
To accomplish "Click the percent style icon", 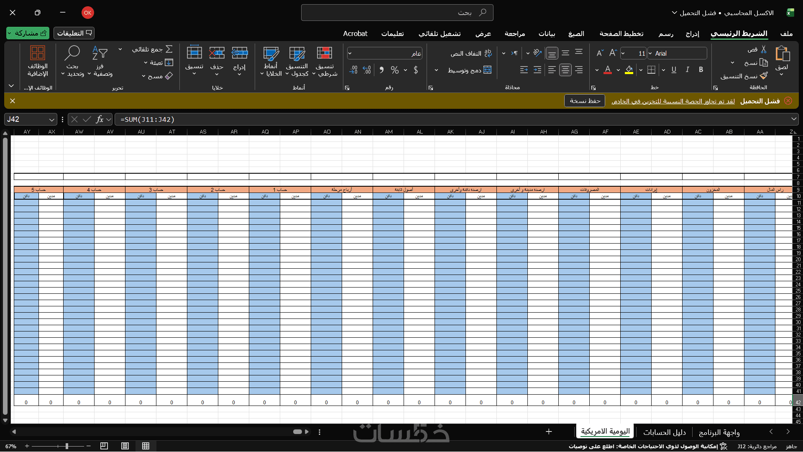I will click(394, 70).
